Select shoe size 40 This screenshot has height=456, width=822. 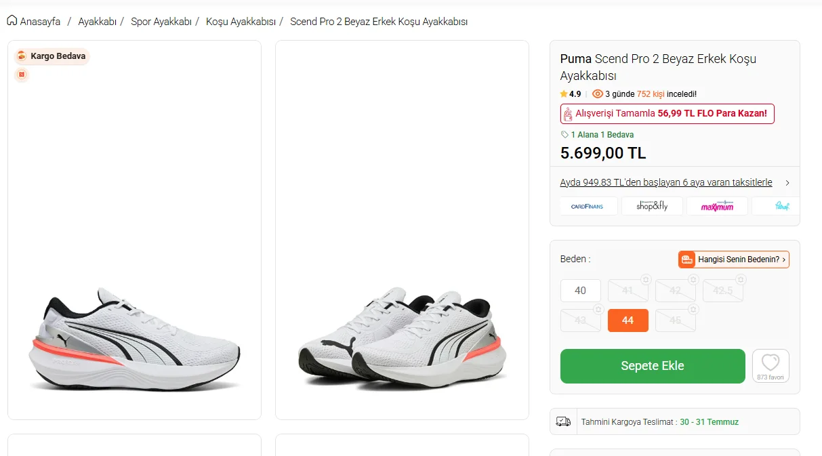(581, 291)
